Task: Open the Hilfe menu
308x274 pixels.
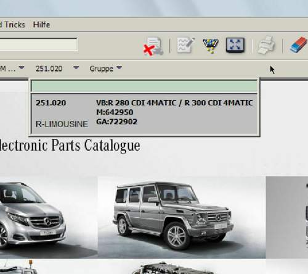Action: (41, 25)
